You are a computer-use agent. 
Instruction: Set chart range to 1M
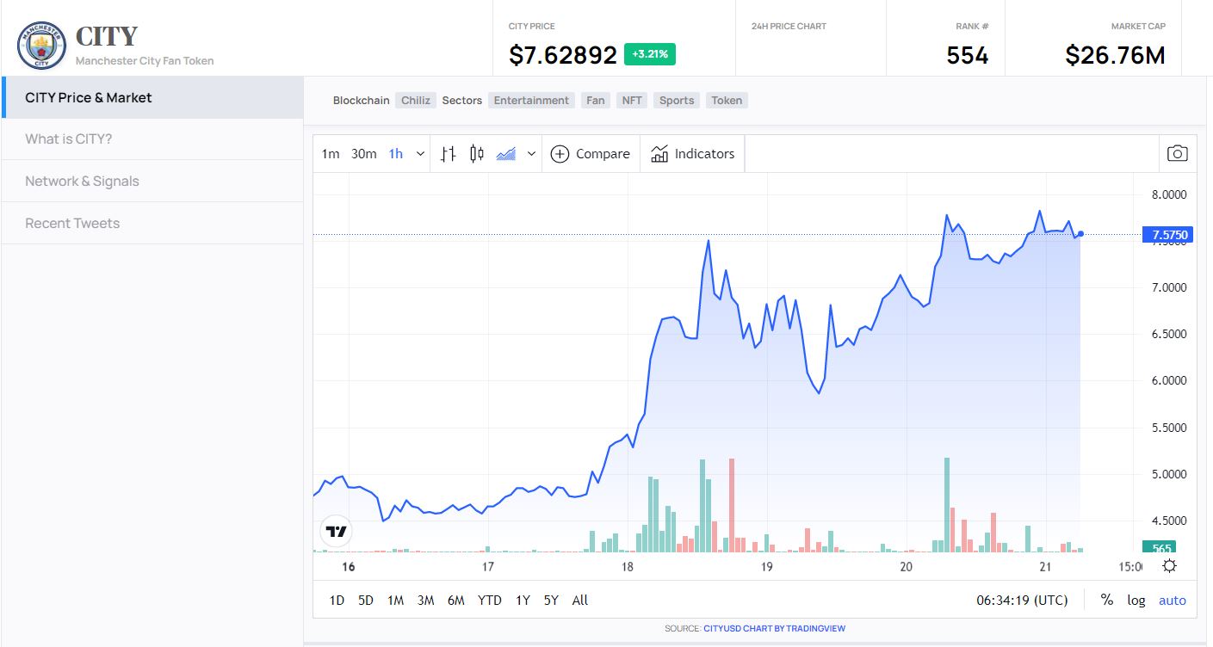[395, 601]
